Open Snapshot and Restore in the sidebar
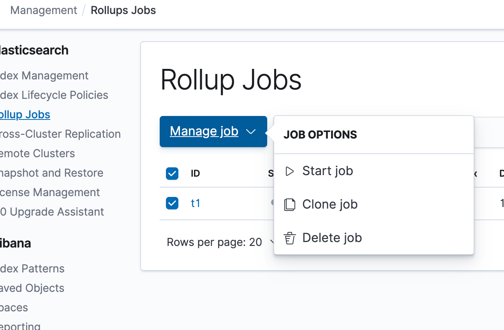Image resolution: width=504 pixels, height=330 pixels. coord(51,173)
